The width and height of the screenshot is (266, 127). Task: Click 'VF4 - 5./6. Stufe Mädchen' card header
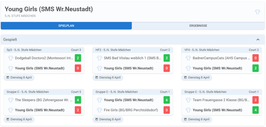click(222, 50)
